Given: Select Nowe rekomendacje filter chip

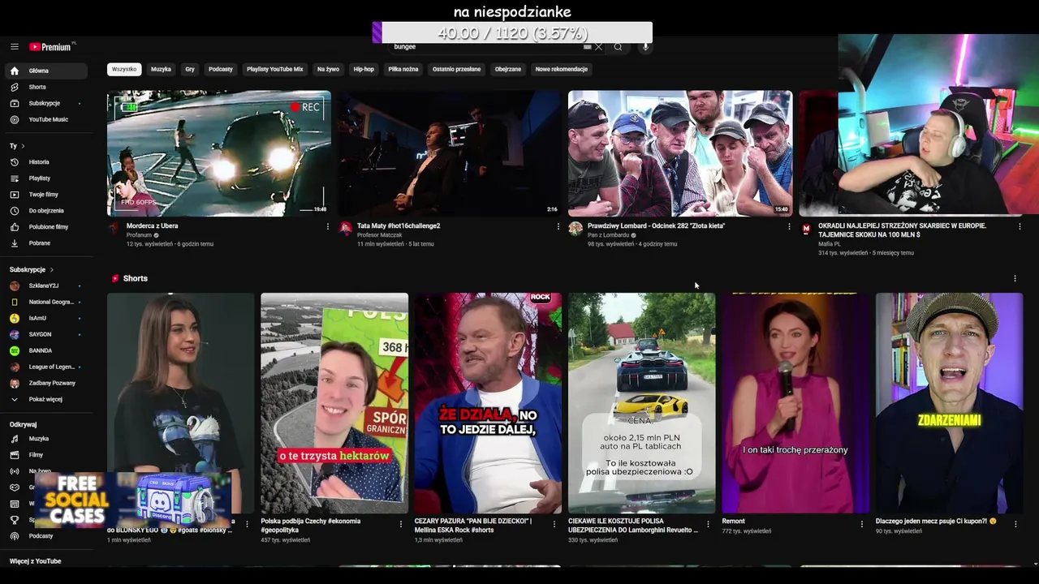Looking at the screenshot, I should (562, 69).
